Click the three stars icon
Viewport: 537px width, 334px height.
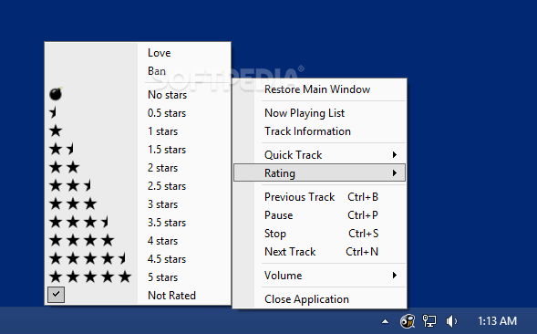point(73,204)
